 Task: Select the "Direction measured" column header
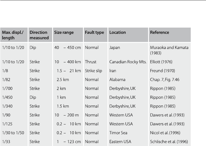click(40, 35)
